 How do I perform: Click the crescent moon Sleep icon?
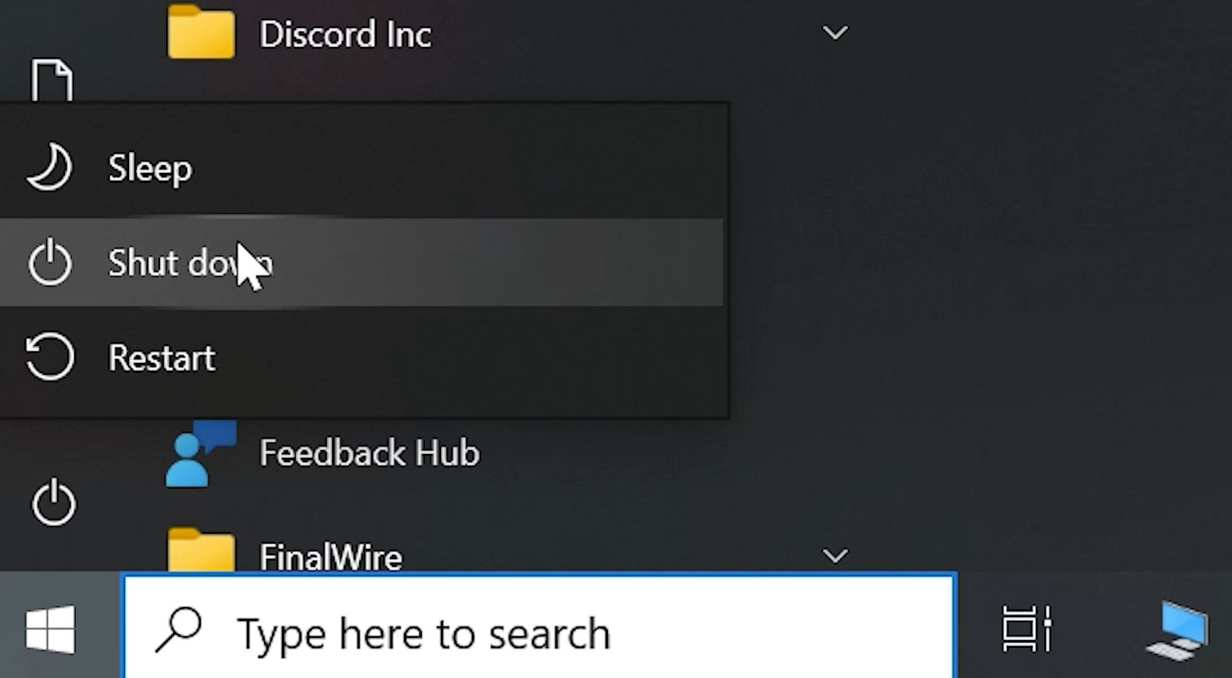point(49,168)
